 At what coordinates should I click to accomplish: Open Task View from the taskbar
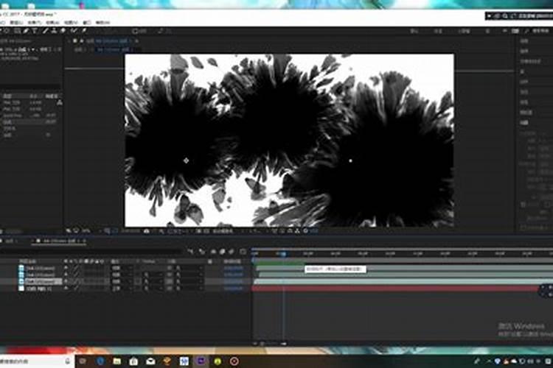coord(83,361)
